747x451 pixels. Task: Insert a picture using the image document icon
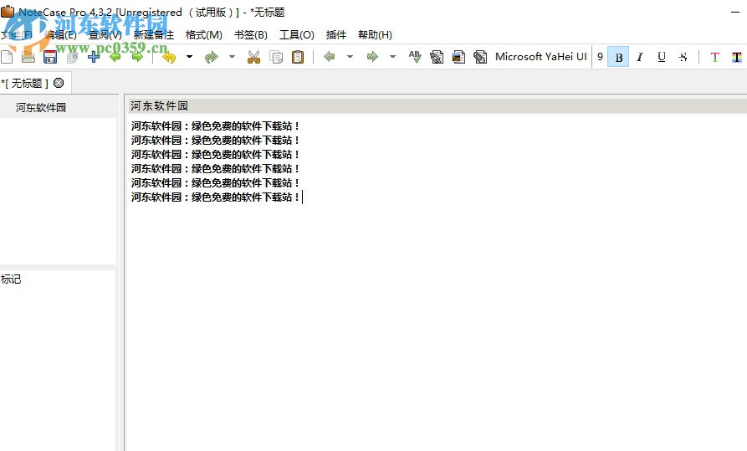pos(458,57)
